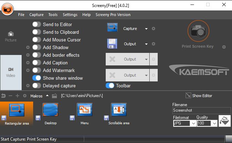Click the large camera capture button
Image resolution: width=232 pixels, height=143 pixels.
pyautogui.click(x=198, y=31)
